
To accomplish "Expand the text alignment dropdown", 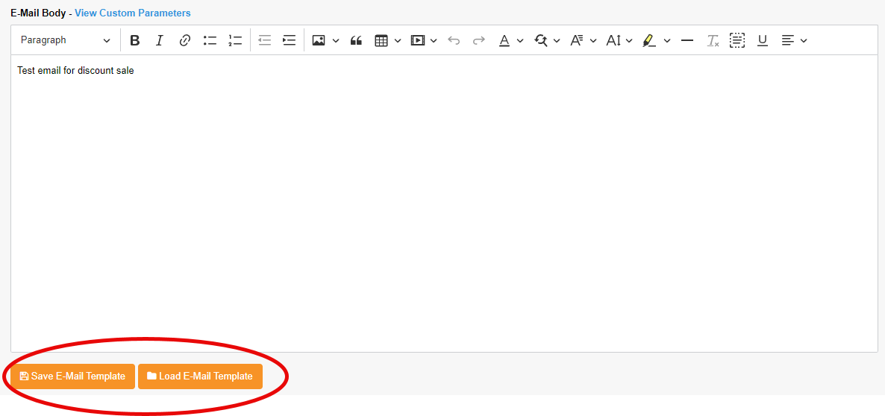I will [803, 40].
